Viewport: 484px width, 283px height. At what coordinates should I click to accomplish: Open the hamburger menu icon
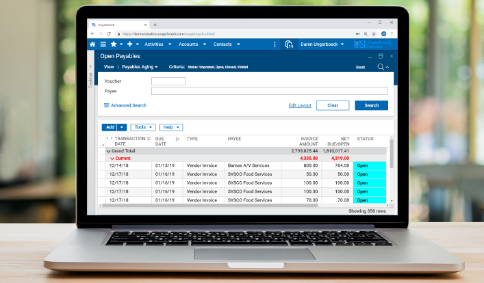(103, 44)
